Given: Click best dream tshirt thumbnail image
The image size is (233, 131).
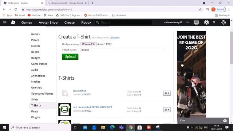Looking at the screenshot, I should [65, 110].
